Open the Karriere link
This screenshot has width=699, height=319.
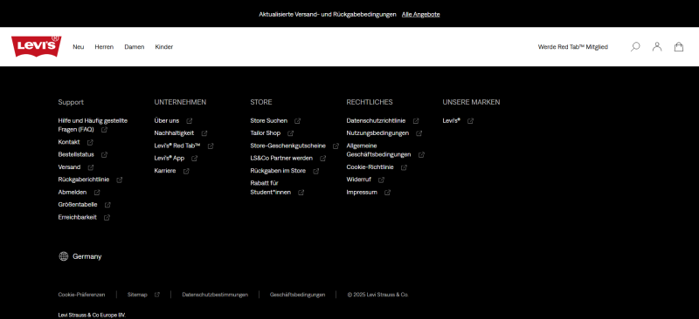[x=165, y=171]
